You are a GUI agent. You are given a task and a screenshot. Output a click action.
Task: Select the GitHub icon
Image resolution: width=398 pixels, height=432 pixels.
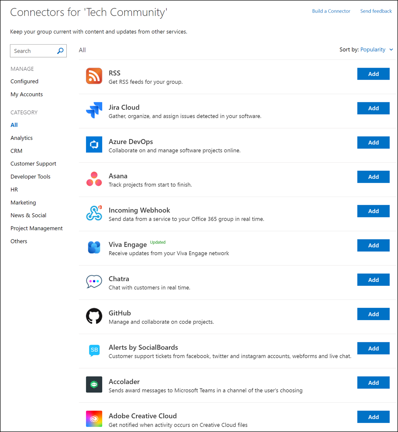click(x=94, y=316)
